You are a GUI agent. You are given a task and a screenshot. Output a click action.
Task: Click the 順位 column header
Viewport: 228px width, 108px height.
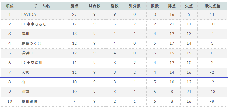pos(10,6)
